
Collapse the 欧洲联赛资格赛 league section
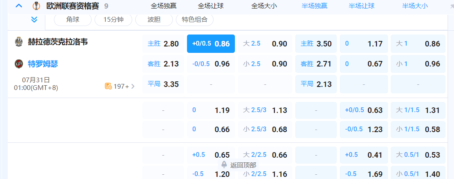19,6
